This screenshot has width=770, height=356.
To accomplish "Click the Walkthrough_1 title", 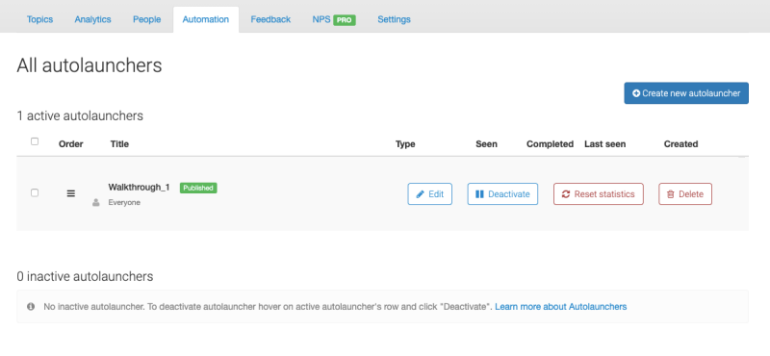I will [x=139, y=187].
